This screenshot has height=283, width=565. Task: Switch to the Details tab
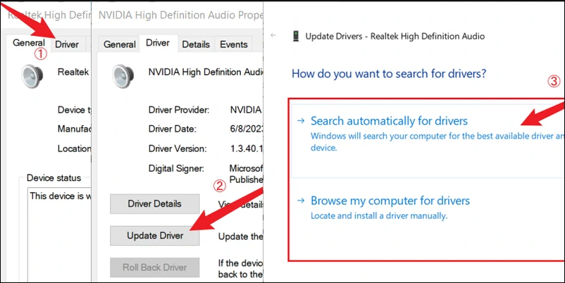point(195,44)
